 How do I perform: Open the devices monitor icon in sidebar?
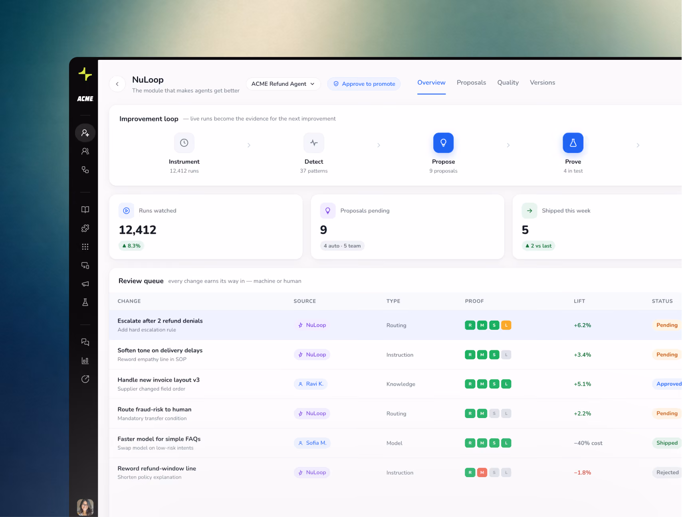point(85,265)
